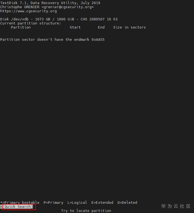The image size is (194, 213).
Task: Click the TestDisk 7.1 title line
Action: click(50, 3)
